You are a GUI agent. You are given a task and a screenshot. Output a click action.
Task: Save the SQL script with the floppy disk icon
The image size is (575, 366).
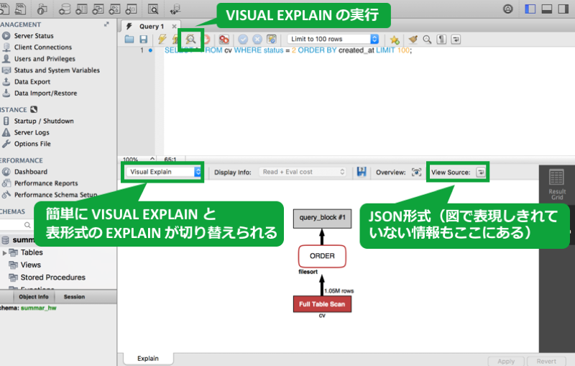coord(144,40)
